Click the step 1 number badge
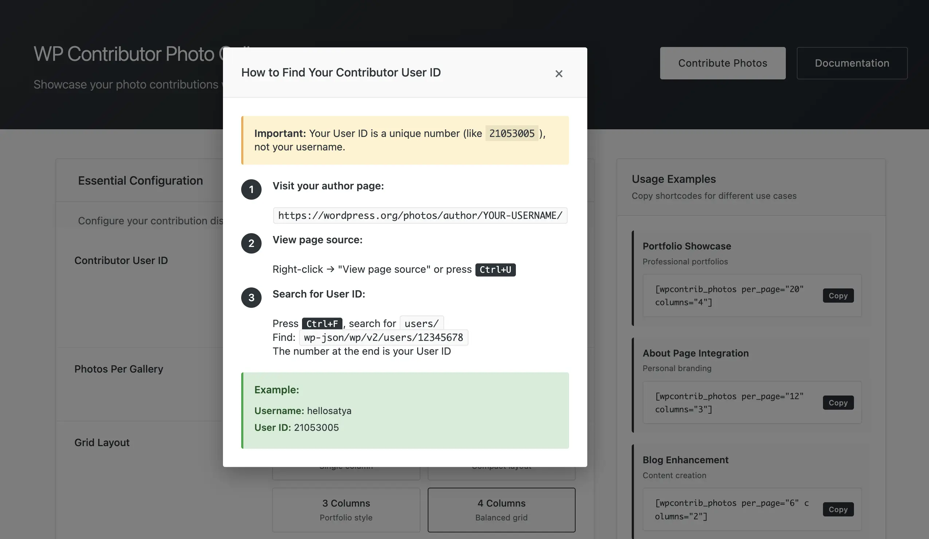Viewport: 929px width, 539px height. 251,189
